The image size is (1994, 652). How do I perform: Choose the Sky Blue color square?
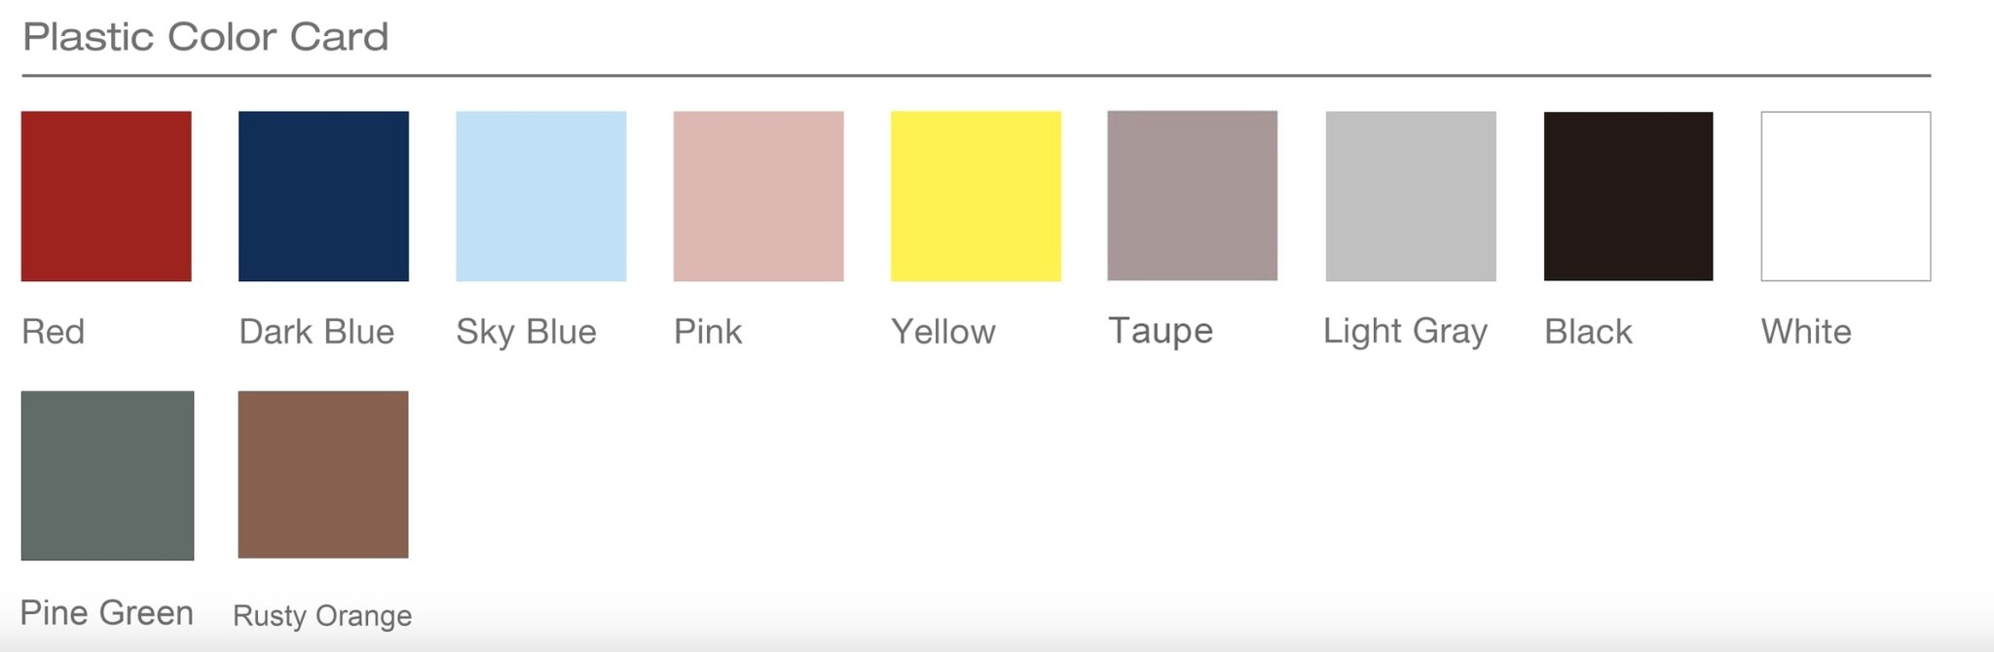tap(540, 196)
